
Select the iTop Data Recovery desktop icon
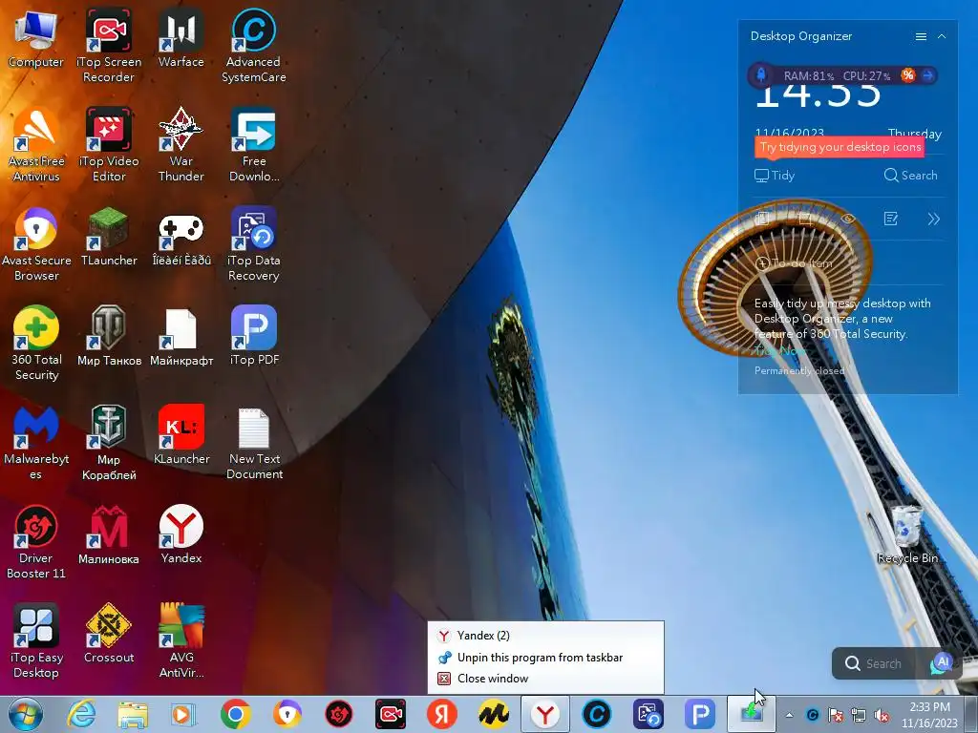pos(253,244)
